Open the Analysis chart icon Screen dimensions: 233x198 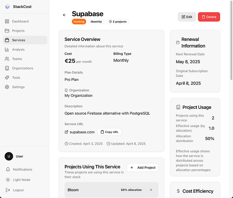[x=7, y=49]
